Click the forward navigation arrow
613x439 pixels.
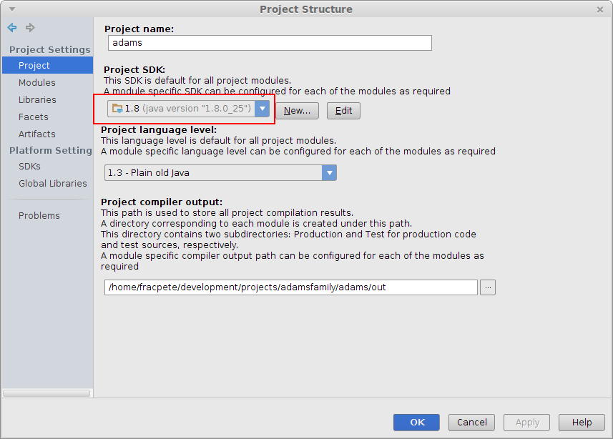tap(30, 28)
